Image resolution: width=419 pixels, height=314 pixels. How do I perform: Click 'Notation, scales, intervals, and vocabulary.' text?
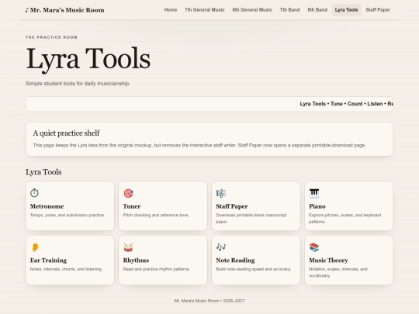pos(338,272)
